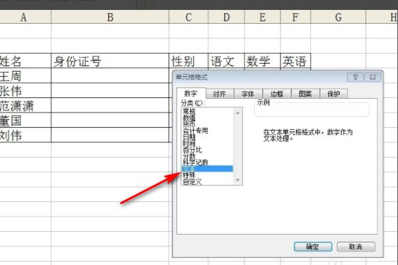398x265 pixels.
Task: Cancel dialog with 取消 button
Action: pos(356,246)
